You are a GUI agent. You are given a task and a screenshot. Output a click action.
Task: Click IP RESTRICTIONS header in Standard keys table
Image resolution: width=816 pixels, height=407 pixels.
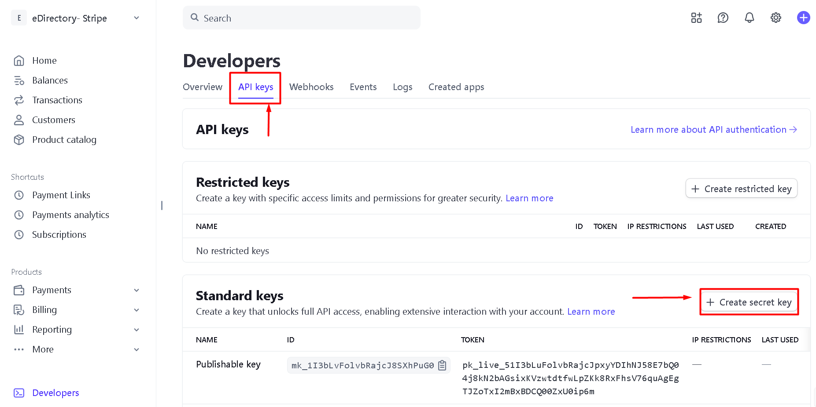click(x=721, y=340)
